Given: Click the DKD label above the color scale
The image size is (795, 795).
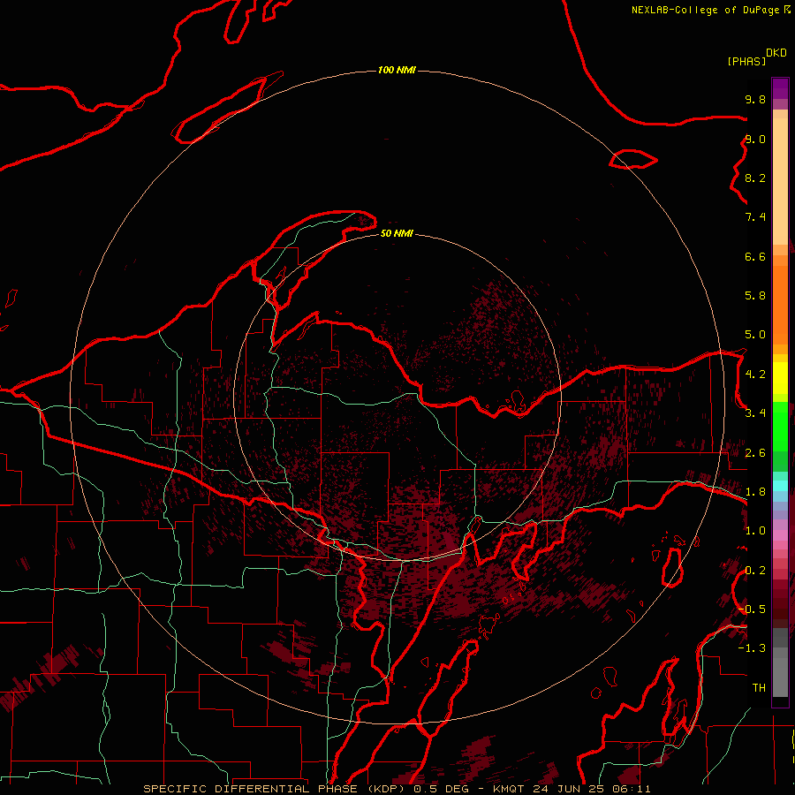Looking at the screenshot, I should tap(776, 53).
